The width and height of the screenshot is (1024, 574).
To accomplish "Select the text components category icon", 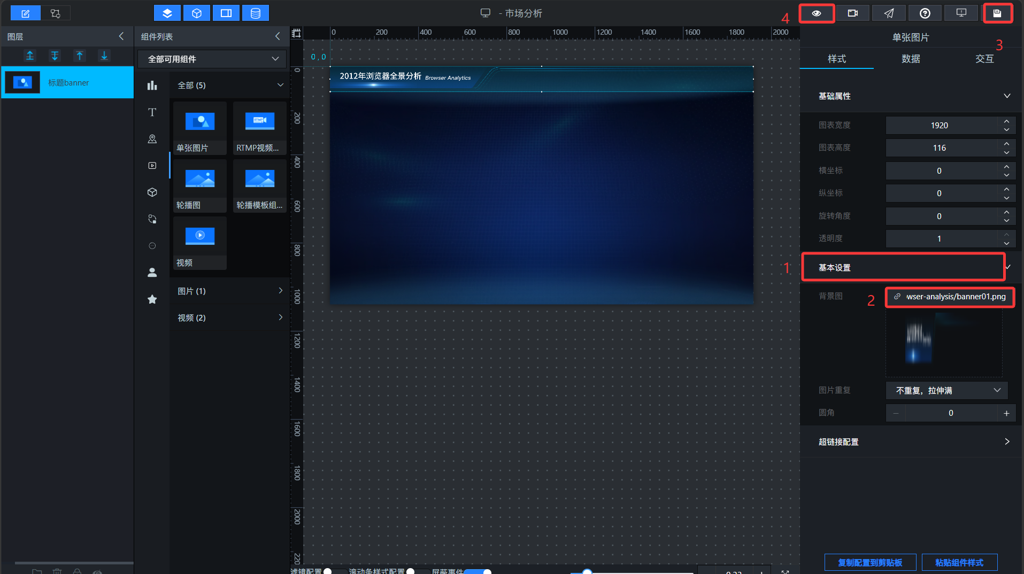I will click(x=152, y=112).
